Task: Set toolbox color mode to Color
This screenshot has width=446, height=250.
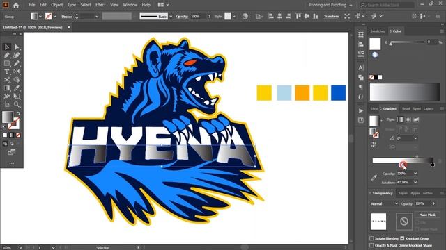Action: pyautogui.click(x=5, y=135)
